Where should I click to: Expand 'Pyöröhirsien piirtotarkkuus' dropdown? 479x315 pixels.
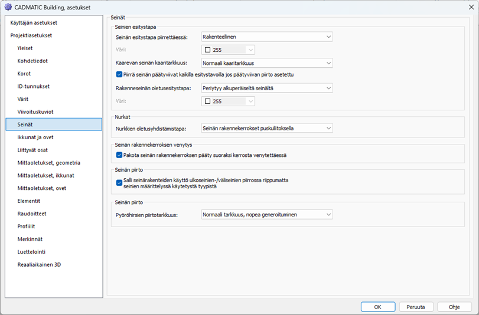[x=267, y=215]
